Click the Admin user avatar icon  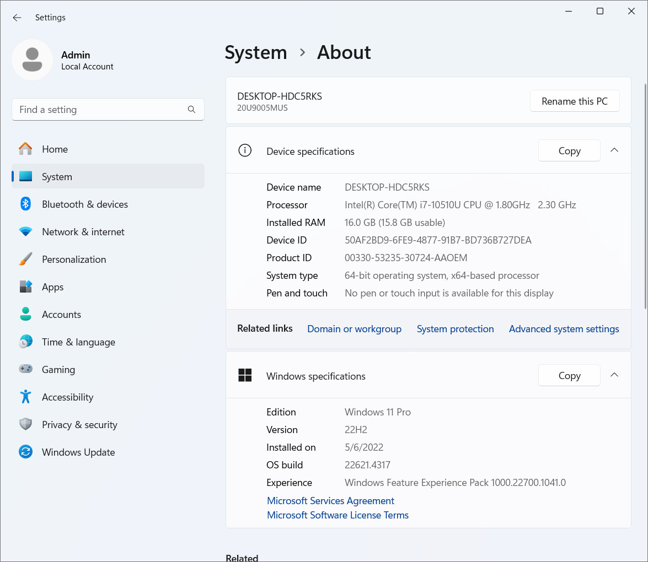coord(32,60)
